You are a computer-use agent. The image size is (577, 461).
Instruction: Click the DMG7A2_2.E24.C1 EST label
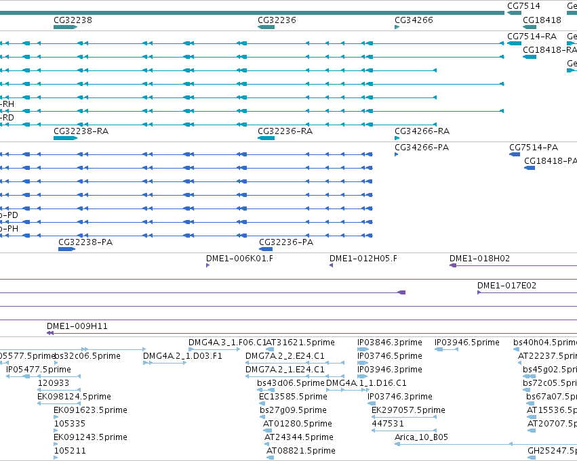tap(285, 356)
